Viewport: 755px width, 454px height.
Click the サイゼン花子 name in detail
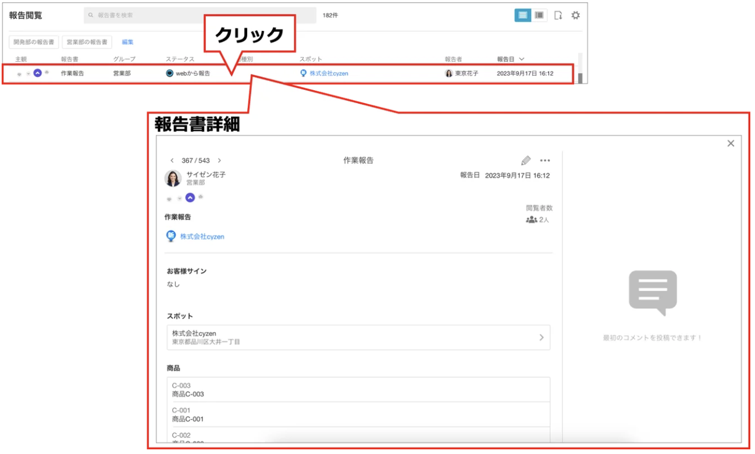point(206,175)
